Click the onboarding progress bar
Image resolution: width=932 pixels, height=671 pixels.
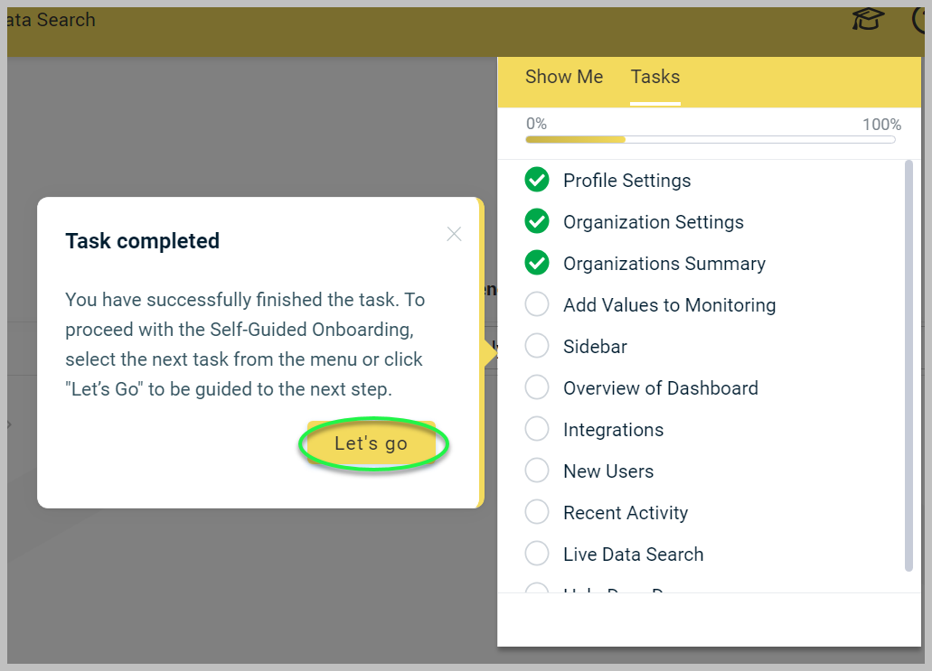pos(711,140)
